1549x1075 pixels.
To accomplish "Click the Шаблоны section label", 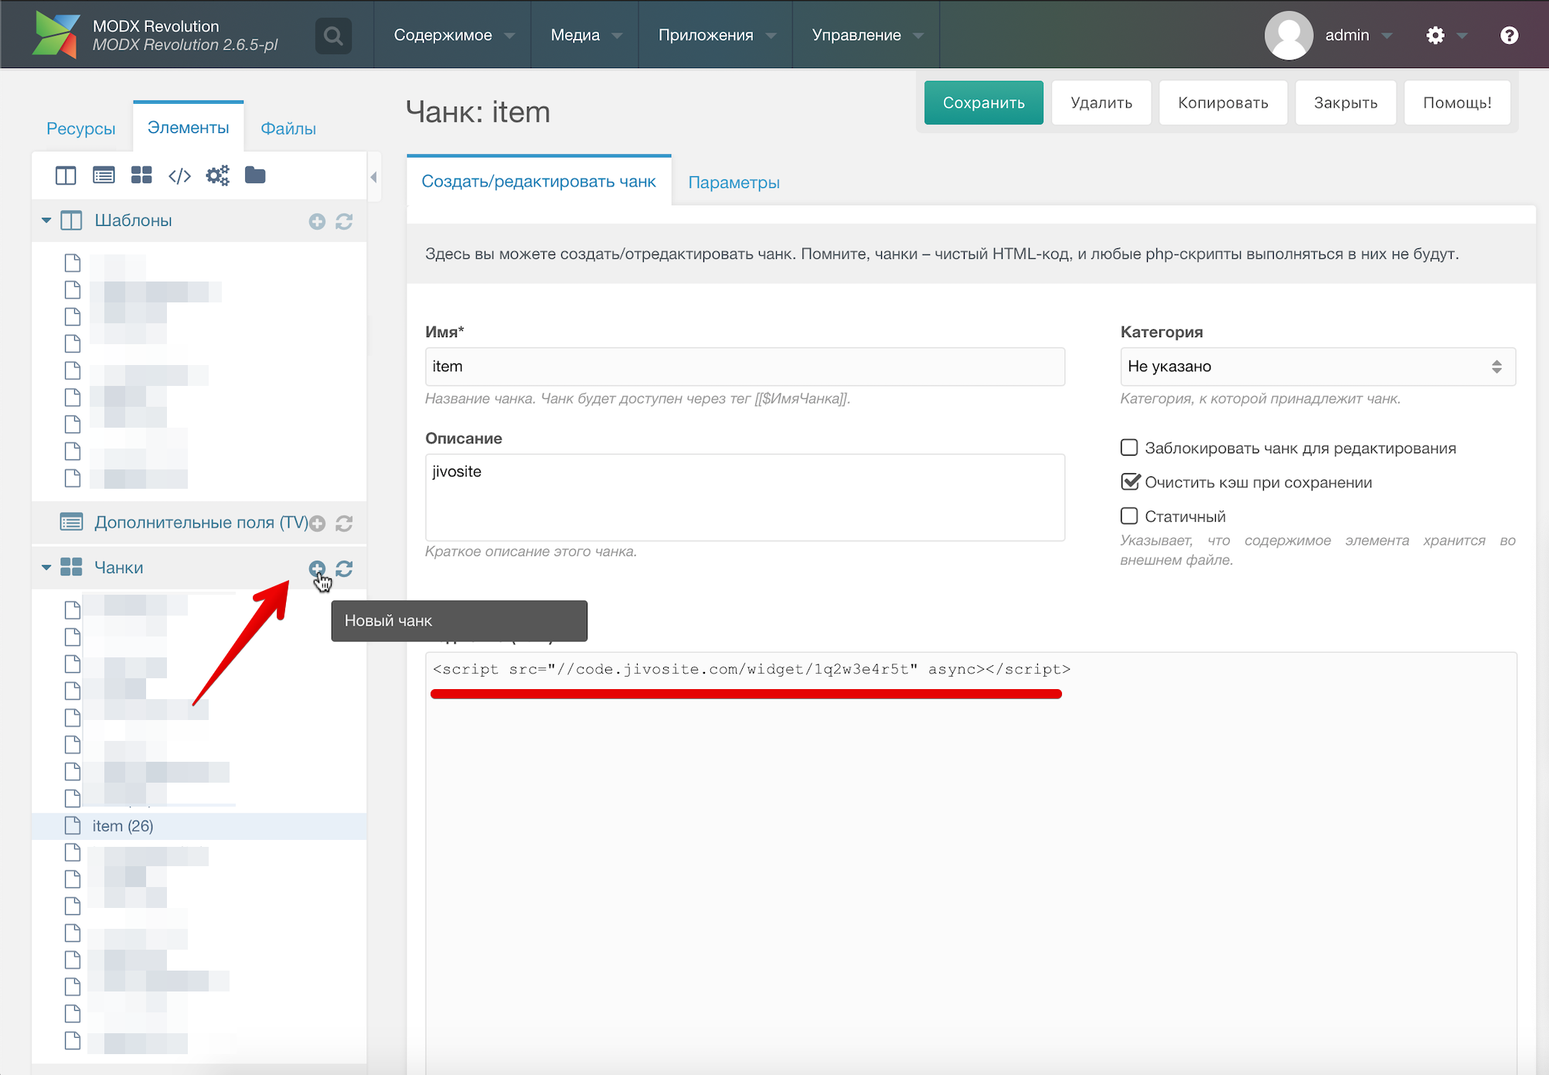I will coord(133,220).
